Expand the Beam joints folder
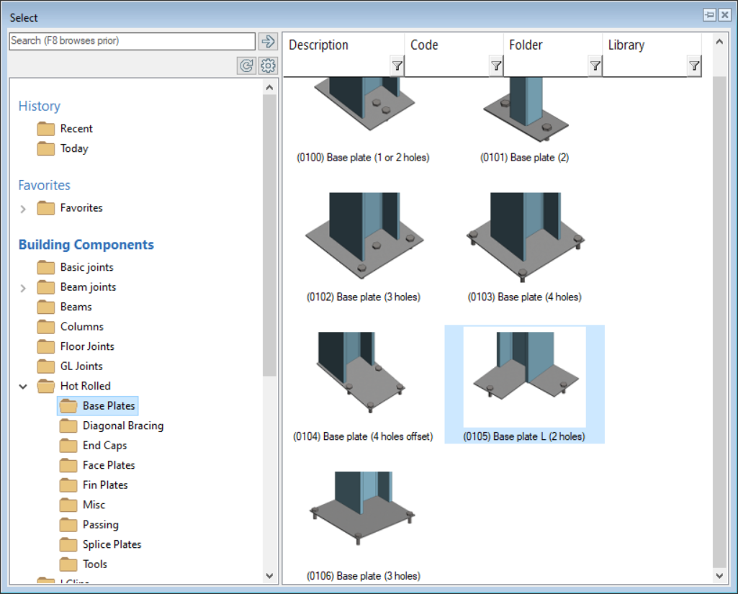 tap(23, 288)
